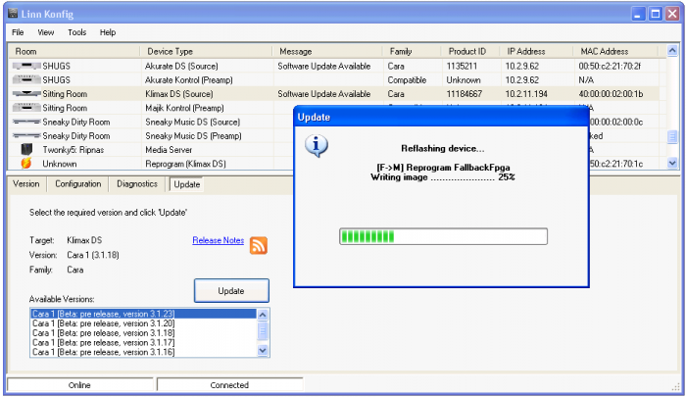Click up arrow of device list scrollbar
686x397 pixels.
(672, 51)
